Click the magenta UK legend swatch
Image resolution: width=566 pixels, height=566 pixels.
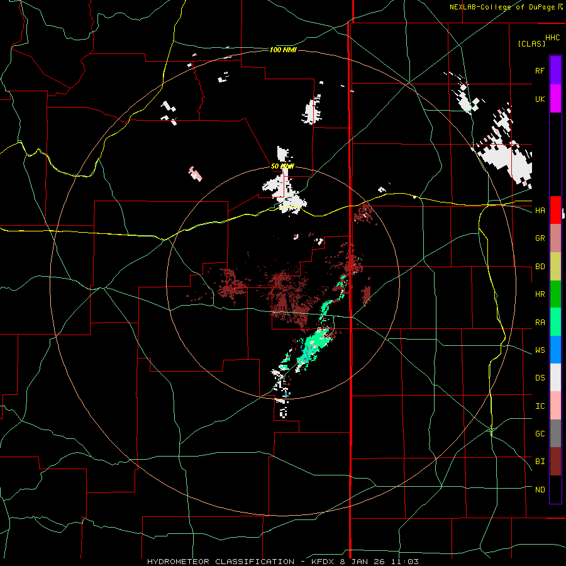[555, 99]
